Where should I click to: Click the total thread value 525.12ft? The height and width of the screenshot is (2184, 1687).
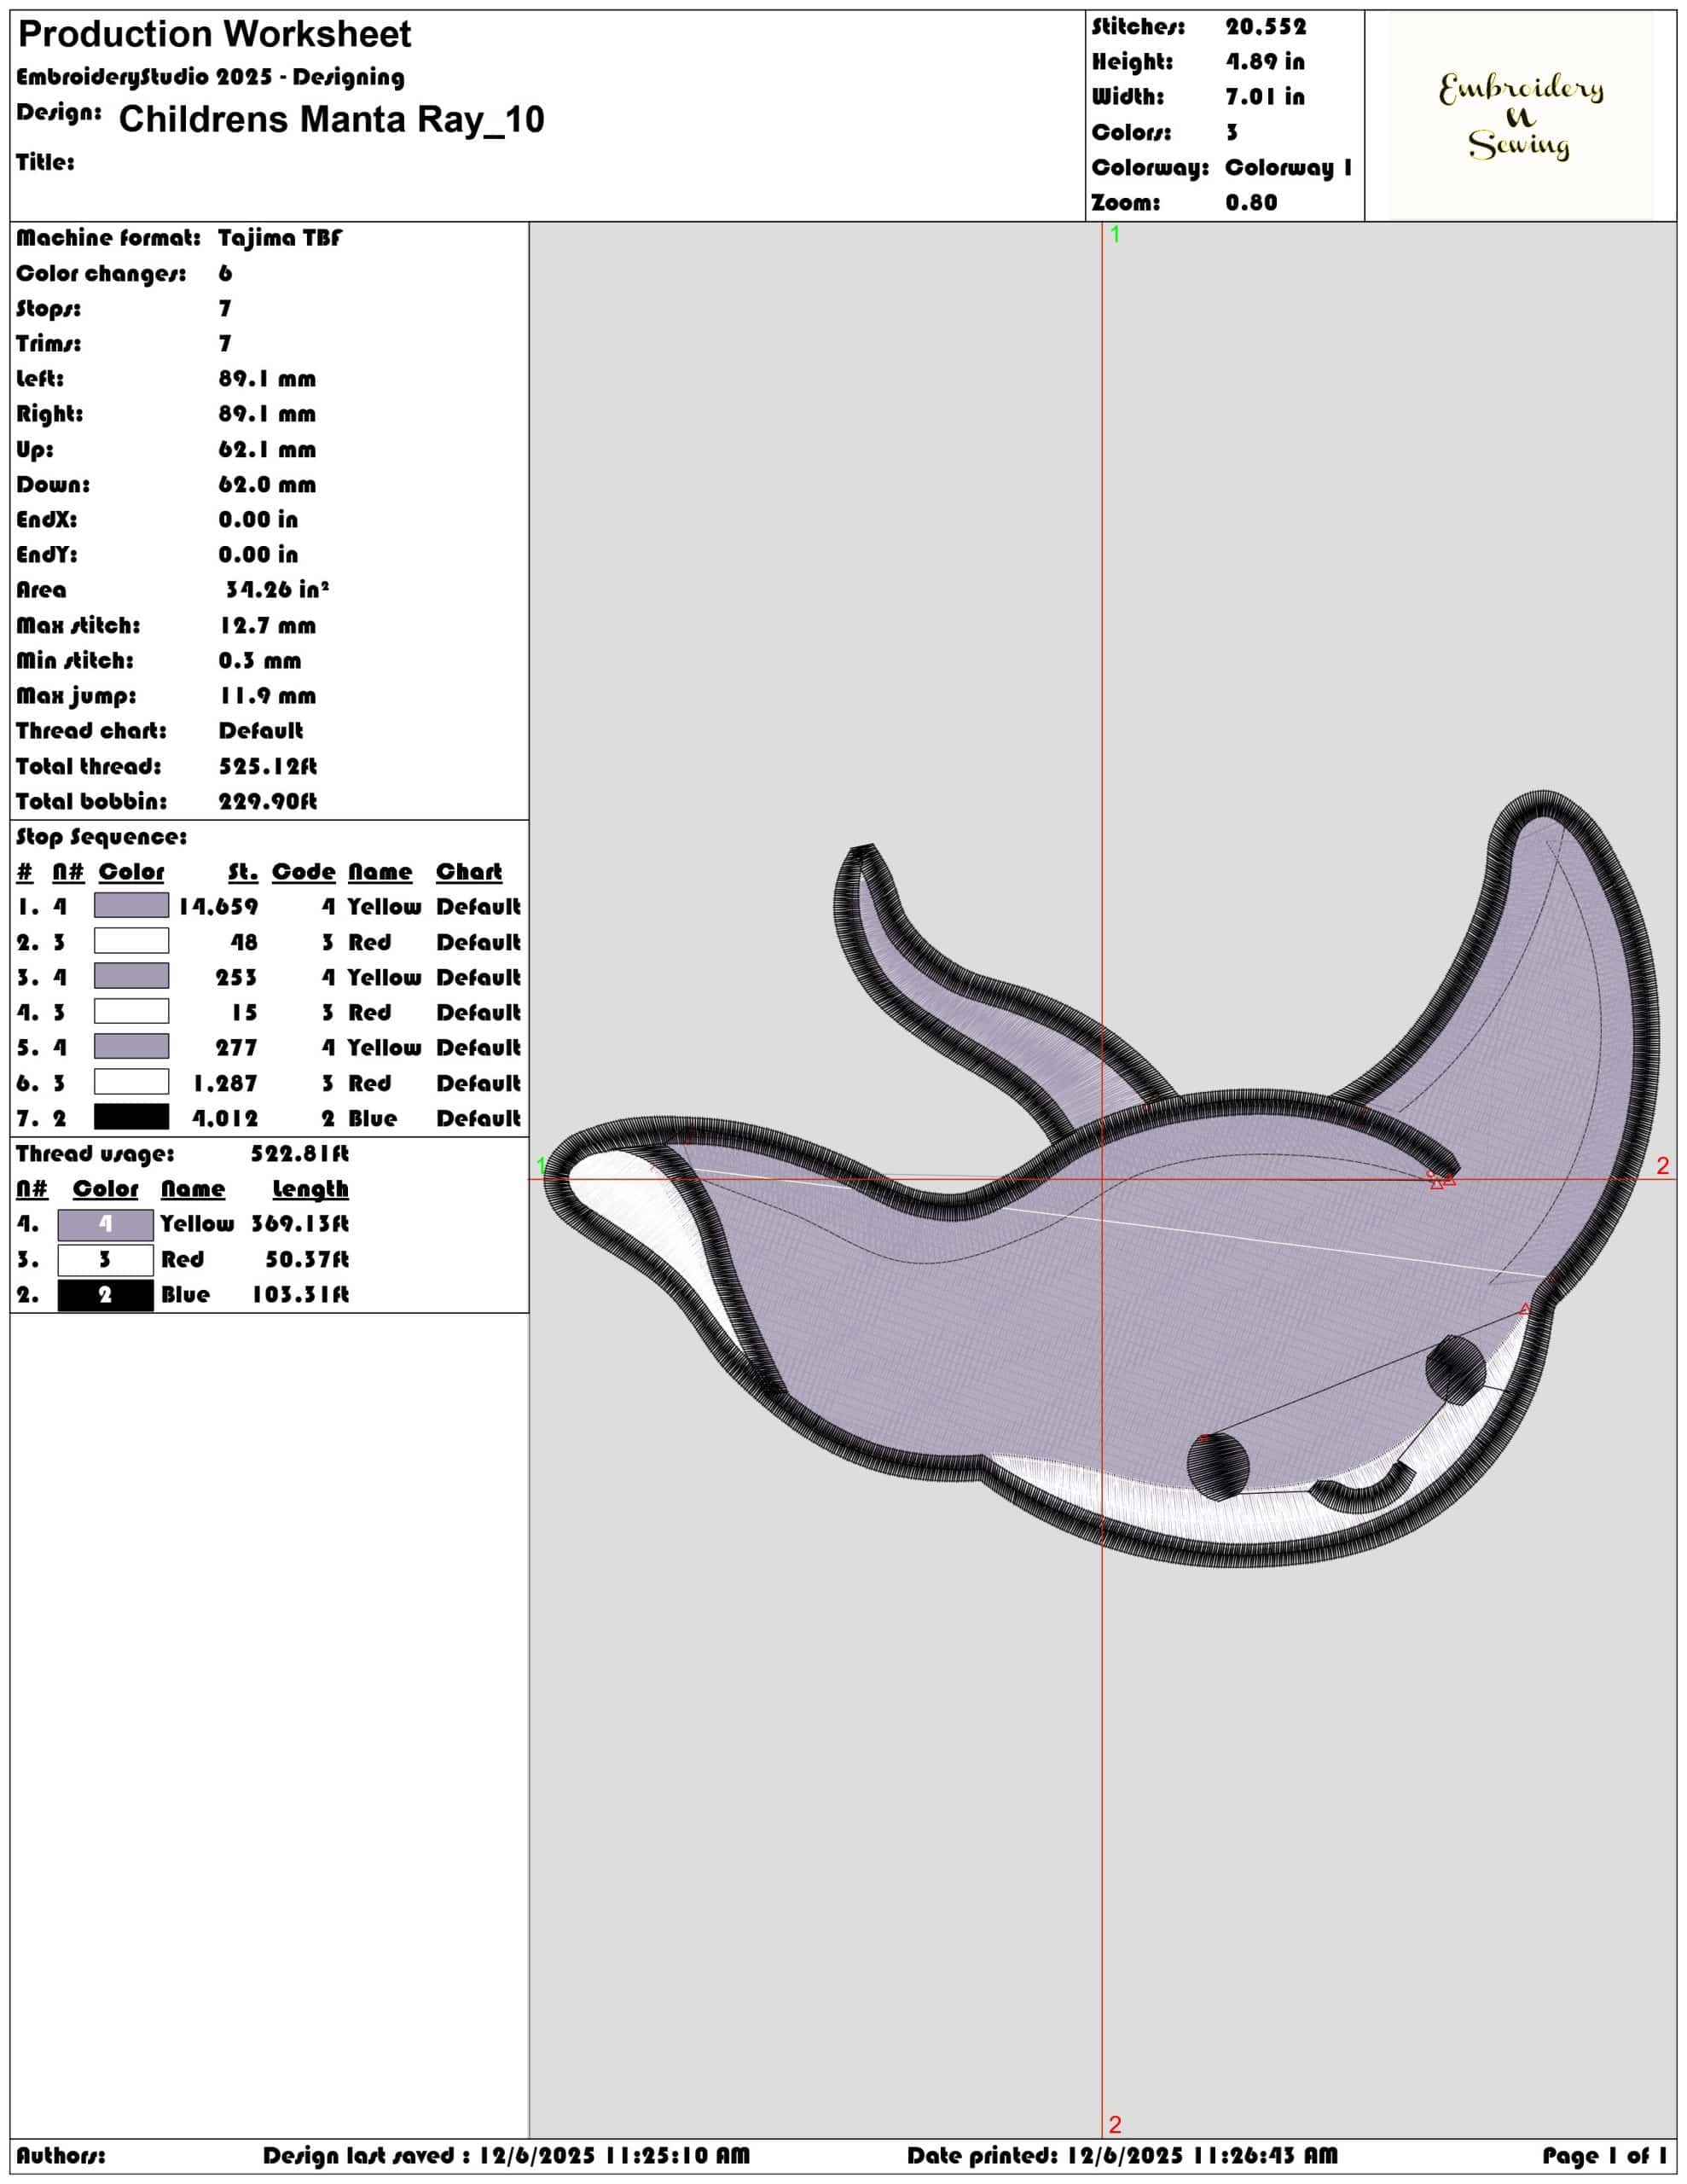pyautogui.click(x=268, y=766)
